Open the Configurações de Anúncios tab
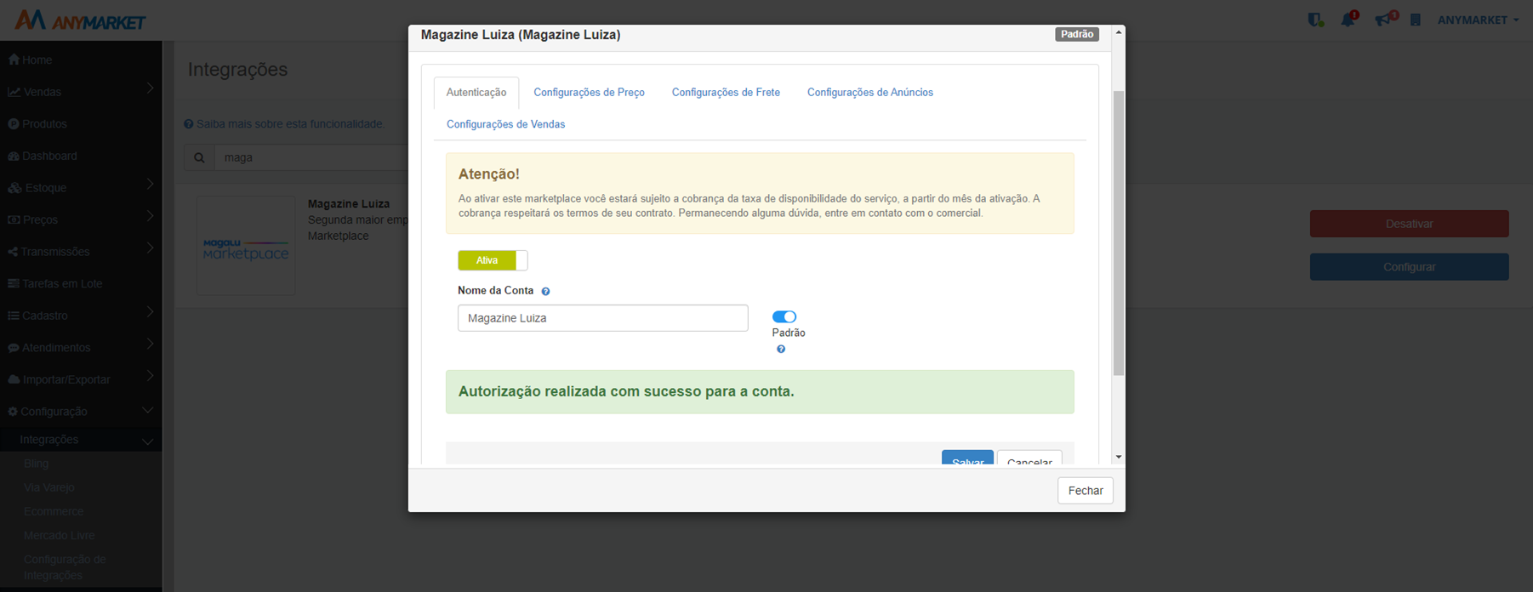Screen dimensions: 1533x592 click(x=870, y=93)
